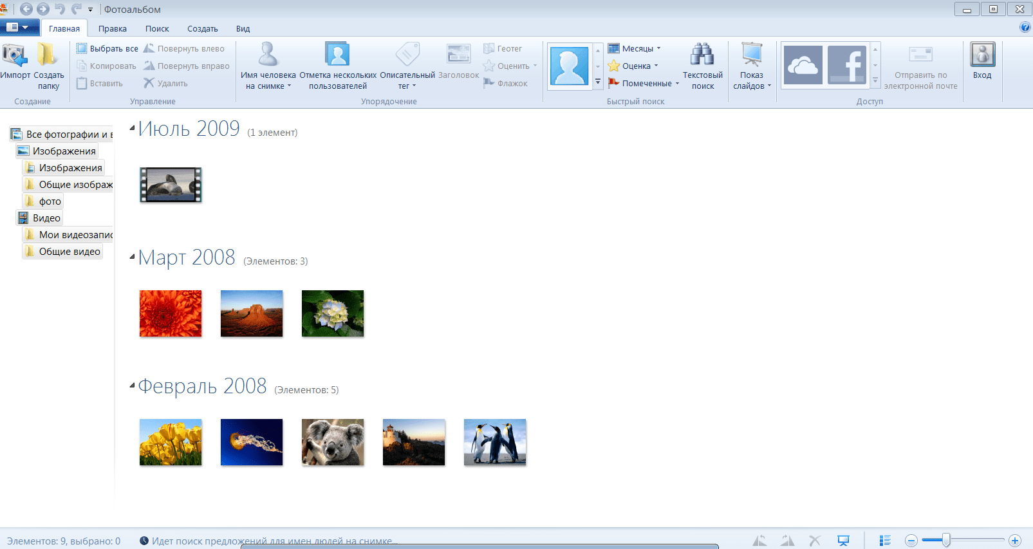Rotate the photo left in the ribbon
The image size is (1033, 549).
(x=184, y=49)
